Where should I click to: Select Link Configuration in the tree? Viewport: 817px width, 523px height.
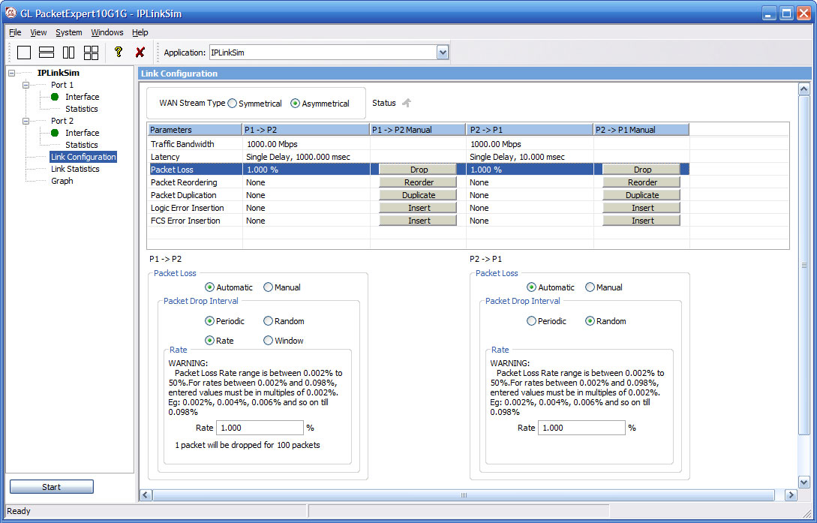click(x=83, y=157)
